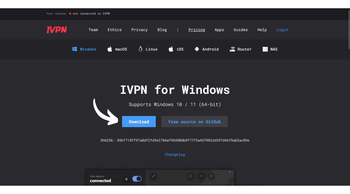The width and height of the screenshot is (350, 194).
Task: Select the NAS platform tab
Action: 270,49
